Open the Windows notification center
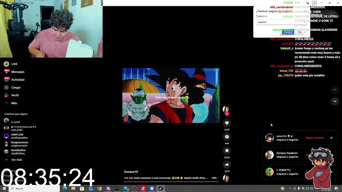This screenshot has height=192, width=342. coord(336,189)
